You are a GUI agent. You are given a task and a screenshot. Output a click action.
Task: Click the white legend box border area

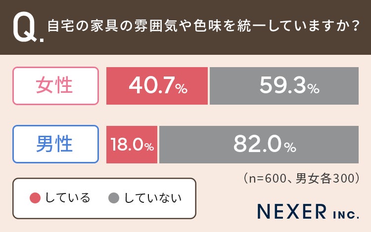104,198
